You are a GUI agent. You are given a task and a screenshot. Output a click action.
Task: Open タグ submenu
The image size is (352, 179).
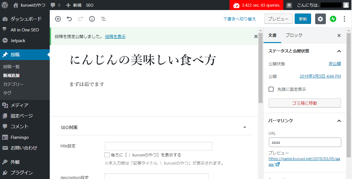pos(7,93)
